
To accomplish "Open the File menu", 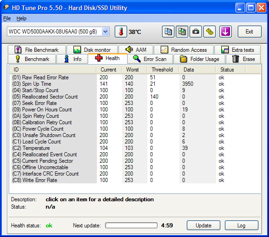I will click(7, 18).
